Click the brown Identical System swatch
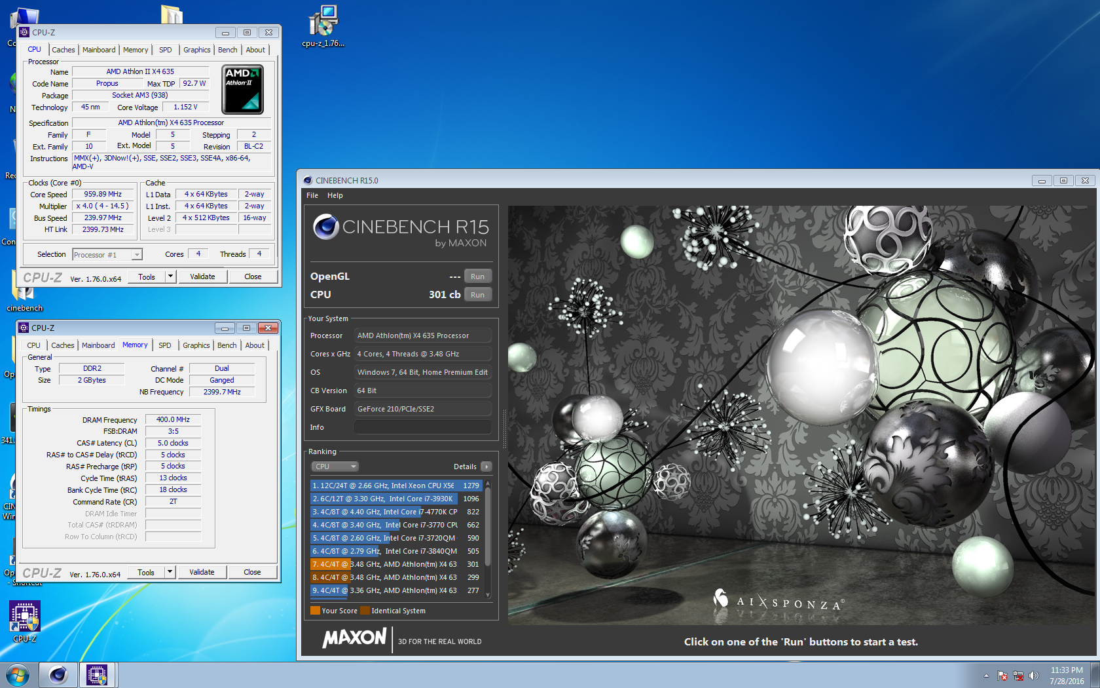 [365, 611]
